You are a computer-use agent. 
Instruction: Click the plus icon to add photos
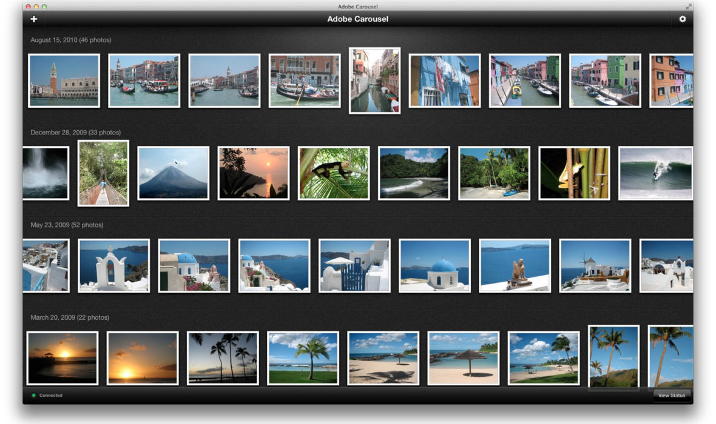(34, 19)
